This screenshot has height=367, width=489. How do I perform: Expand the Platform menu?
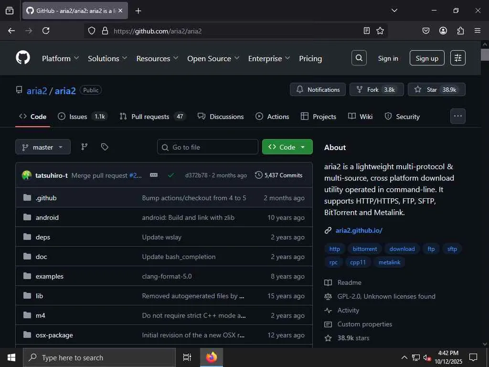60,58
